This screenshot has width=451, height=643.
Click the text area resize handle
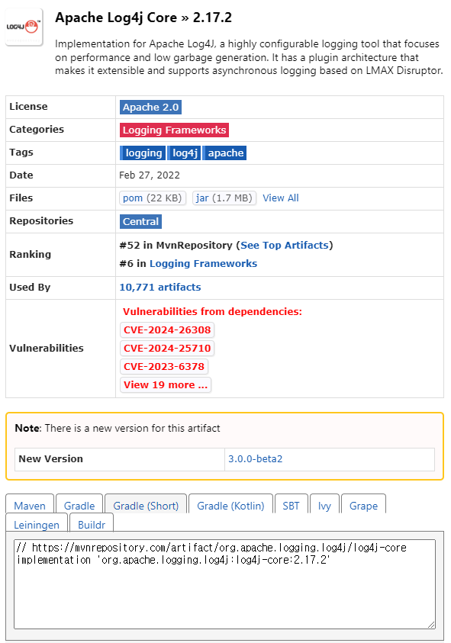pyautogui.click(x=431, y=625)
